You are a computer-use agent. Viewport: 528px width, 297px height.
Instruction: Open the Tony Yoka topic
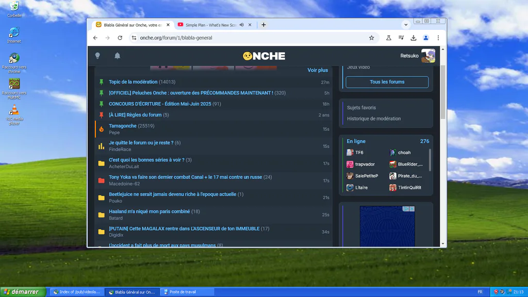coord(185,177)
